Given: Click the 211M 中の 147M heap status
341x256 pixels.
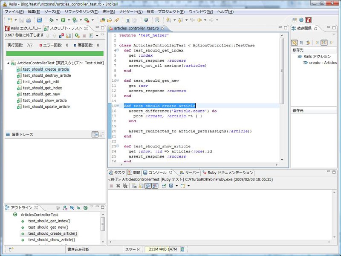Looking at the screenshot, I should (x=163, y=249).
